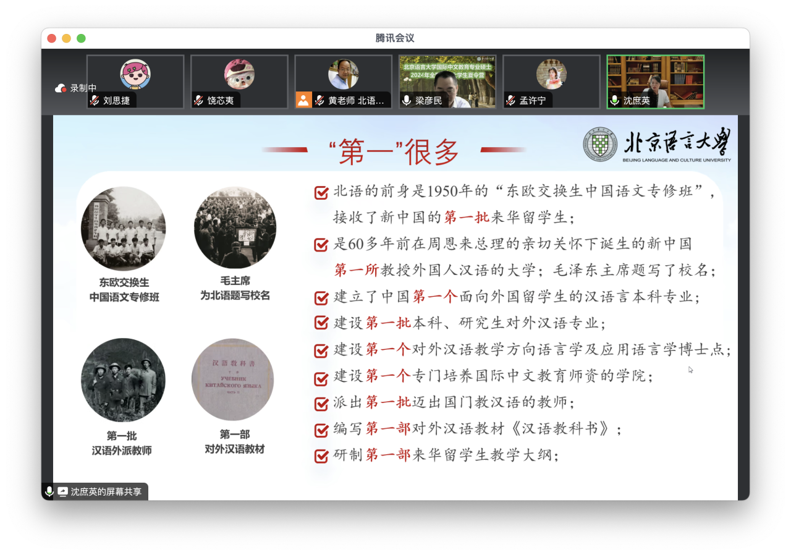Viewport: 791px width, 555px height.
Task: Click the orange host badge beside 黄老师
Action: [x=303, y=100]
